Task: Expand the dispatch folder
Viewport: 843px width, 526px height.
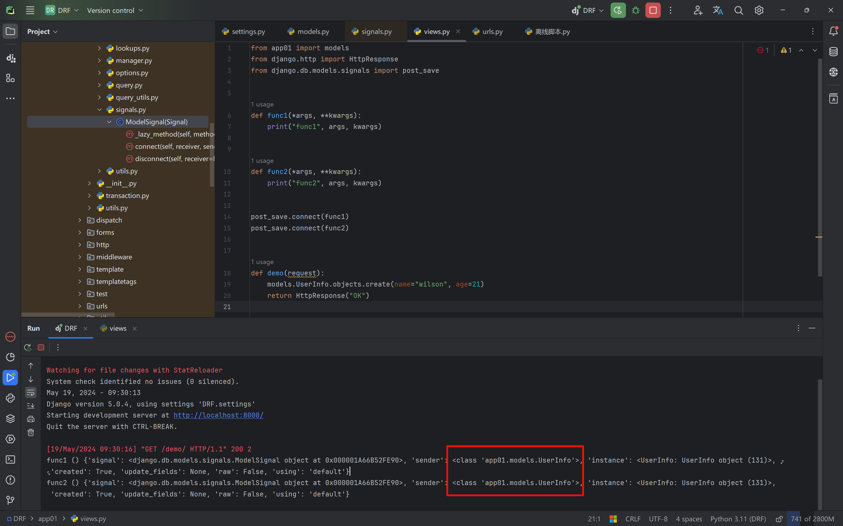Action: (x=80, y=220)
